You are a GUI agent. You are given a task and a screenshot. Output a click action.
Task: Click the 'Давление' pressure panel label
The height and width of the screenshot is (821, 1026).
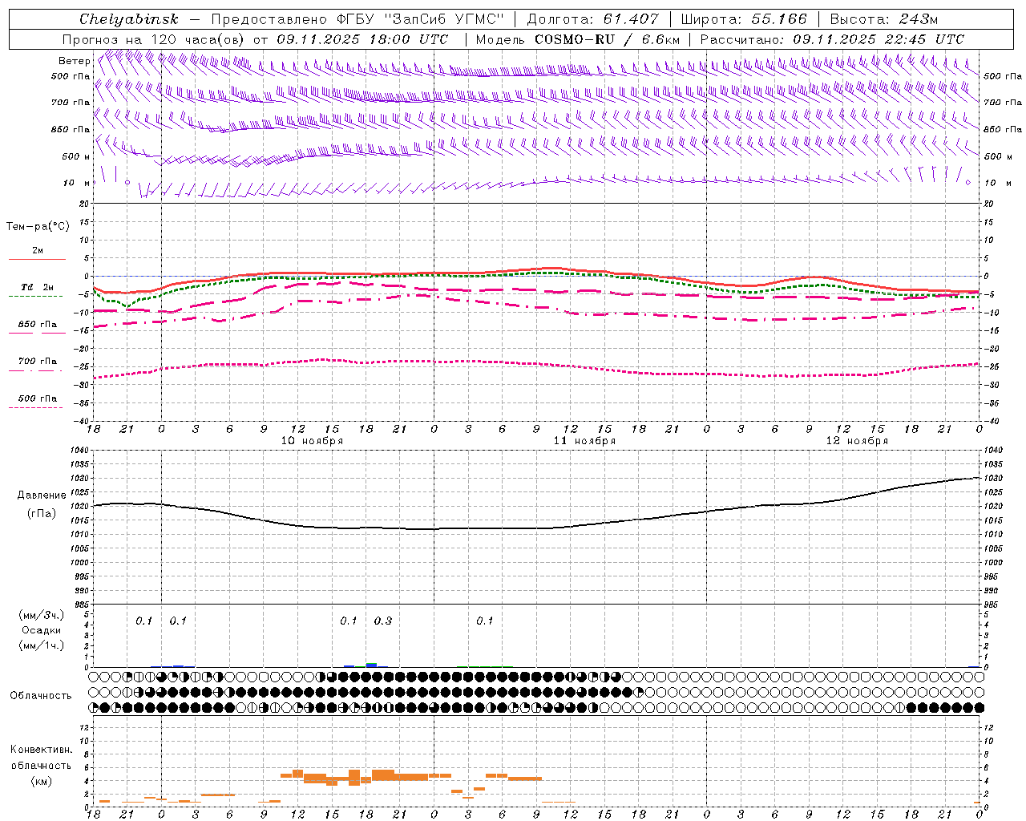(x=42, y=495)
